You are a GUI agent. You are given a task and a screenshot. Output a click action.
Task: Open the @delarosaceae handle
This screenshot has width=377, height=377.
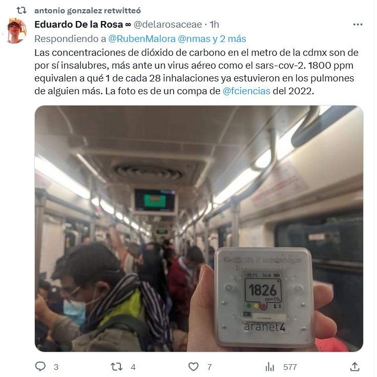point(168,25)
